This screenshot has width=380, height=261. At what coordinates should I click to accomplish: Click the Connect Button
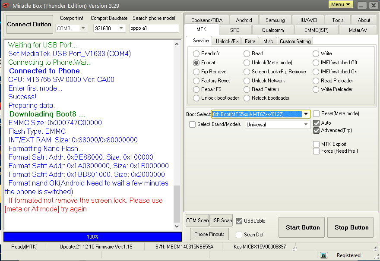(x=29, y=24)
